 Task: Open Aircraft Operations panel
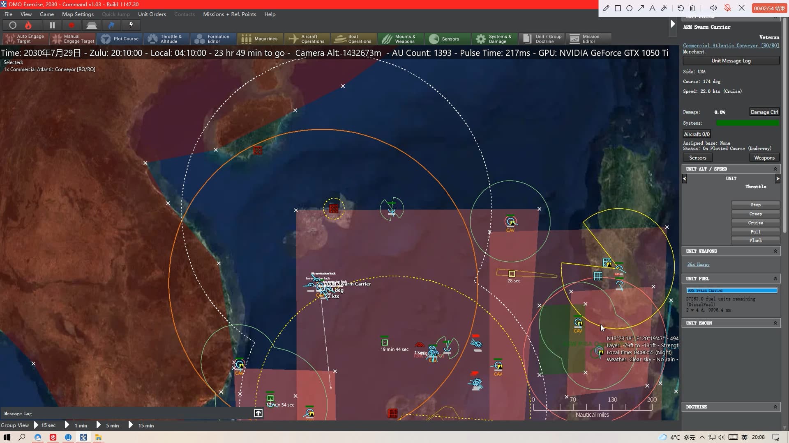pos(307,39)
